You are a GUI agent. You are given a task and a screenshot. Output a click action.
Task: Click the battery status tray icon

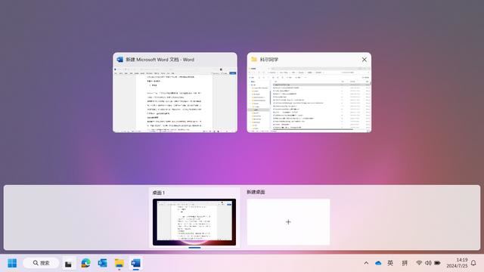click(x=437, y=263)
